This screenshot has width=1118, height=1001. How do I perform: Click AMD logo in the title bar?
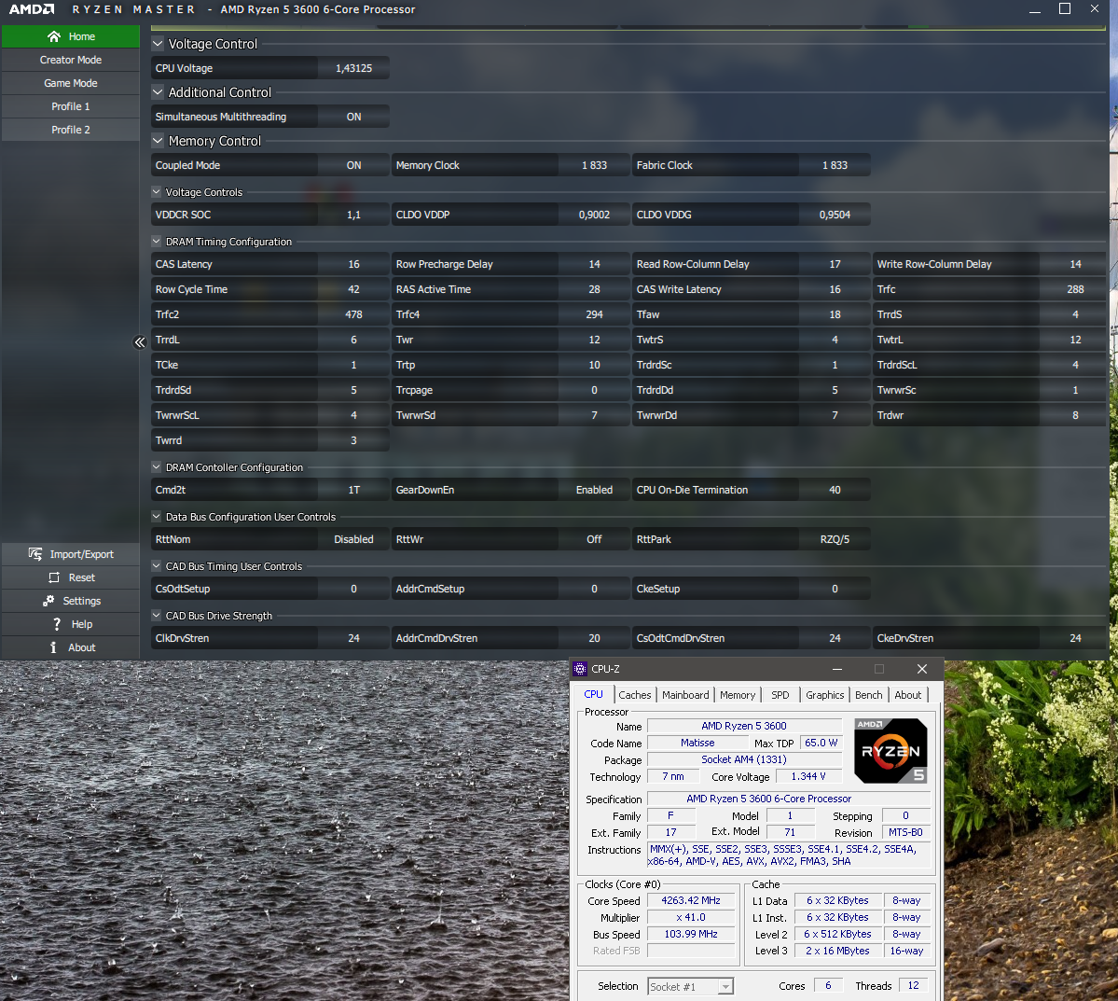(x=32, y=9)
